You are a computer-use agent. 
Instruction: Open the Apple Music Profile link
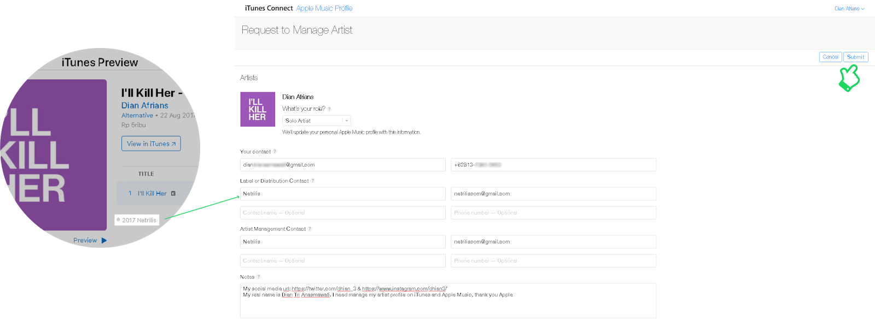324,8
